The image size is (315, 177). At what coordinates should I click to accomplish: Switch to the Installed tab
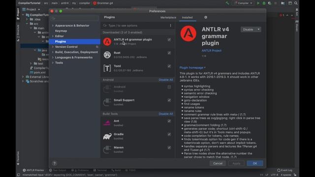pos(187,18)
